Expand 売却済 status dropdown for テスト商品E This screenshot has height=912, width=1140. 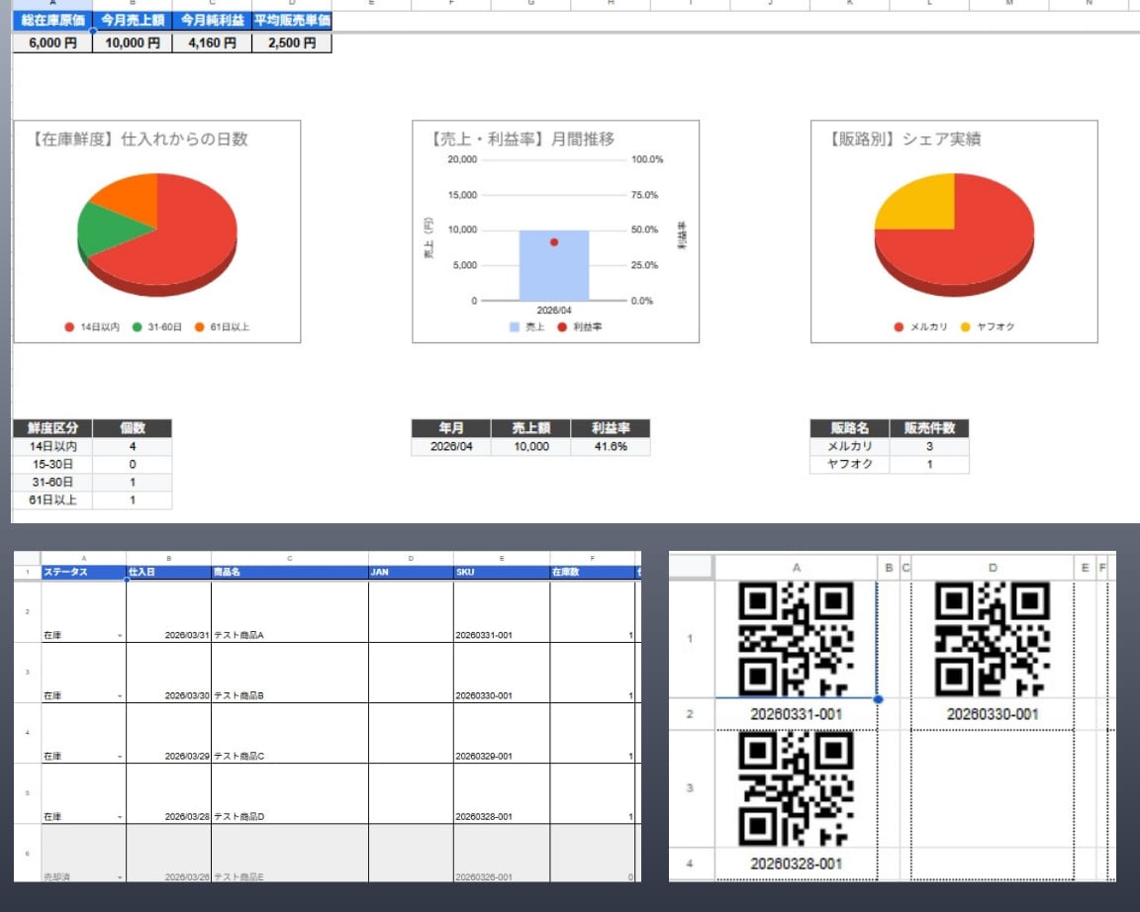[x=120, y=877]
